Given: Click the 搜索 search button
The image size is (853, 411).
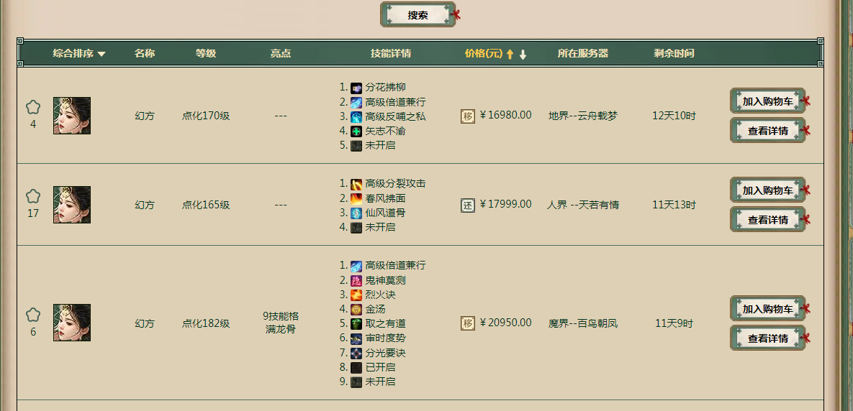Looking at the screenshot, I should [418, 15].
